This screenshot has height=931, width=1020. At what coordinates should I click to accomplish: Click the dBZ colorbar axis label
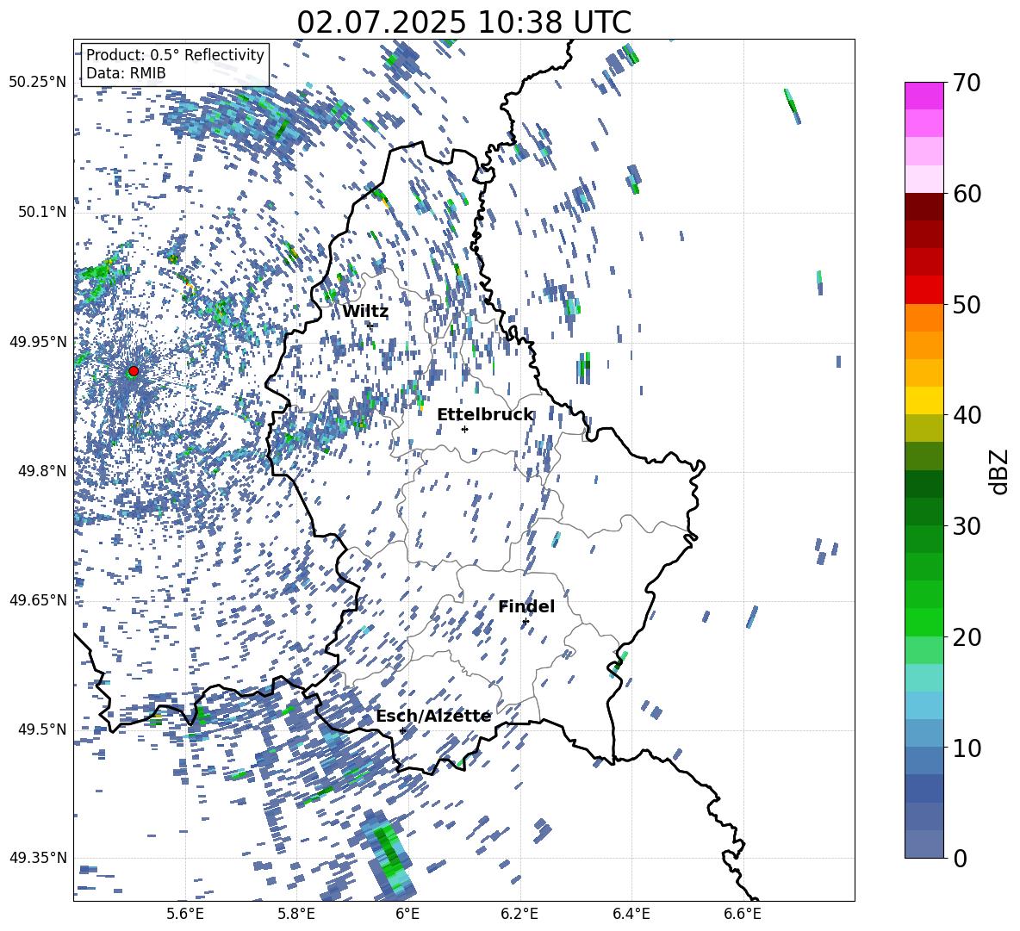point(1000,471)
